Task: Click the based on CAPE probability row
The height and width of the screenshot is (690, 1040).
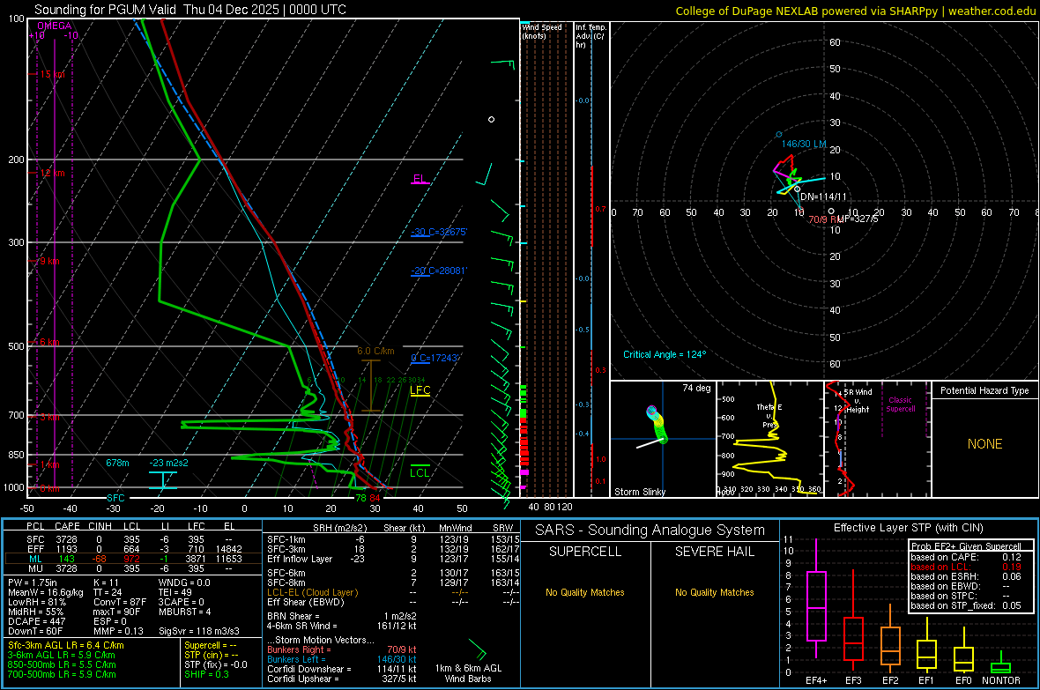Action: pos(966,557)
